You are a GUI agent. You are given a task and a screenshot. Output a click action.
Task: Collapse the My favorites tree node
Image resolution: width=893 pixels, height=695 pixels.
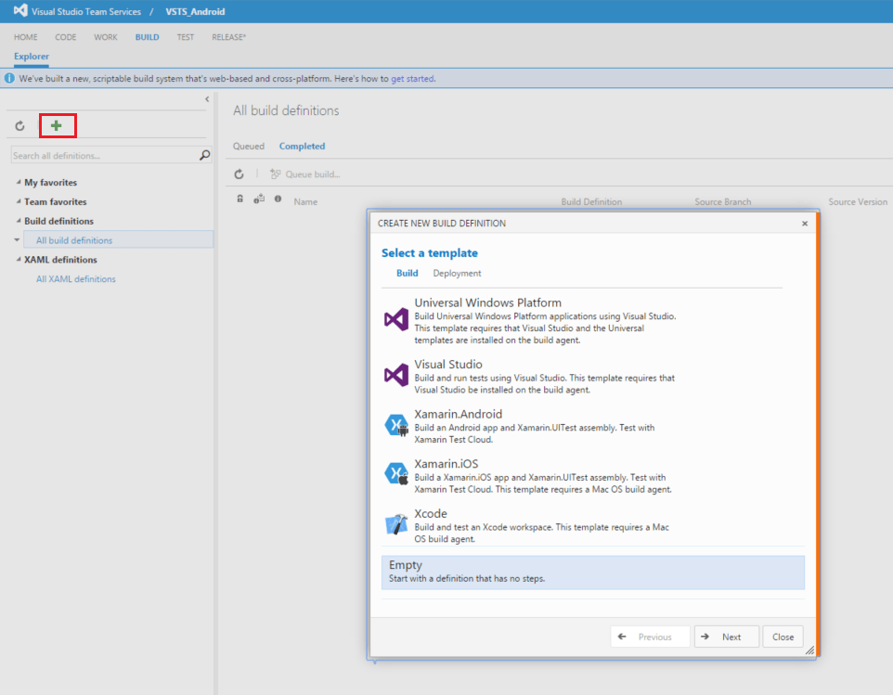click(18, 183)
